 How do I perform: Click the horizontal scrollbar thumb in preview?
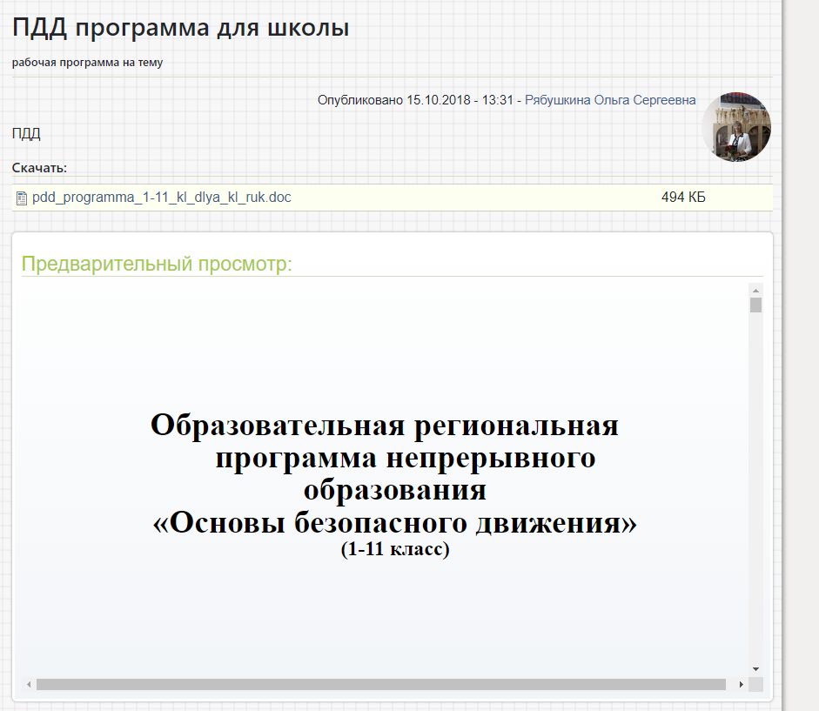[x=380, y=684]
